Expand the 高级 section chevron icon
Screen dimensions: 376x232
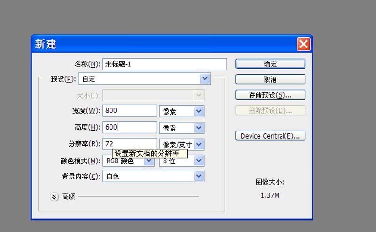(x=54, y=197)
